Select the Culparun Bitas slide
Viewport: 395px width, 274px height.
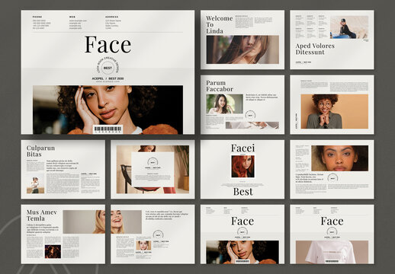click(63, 169)
